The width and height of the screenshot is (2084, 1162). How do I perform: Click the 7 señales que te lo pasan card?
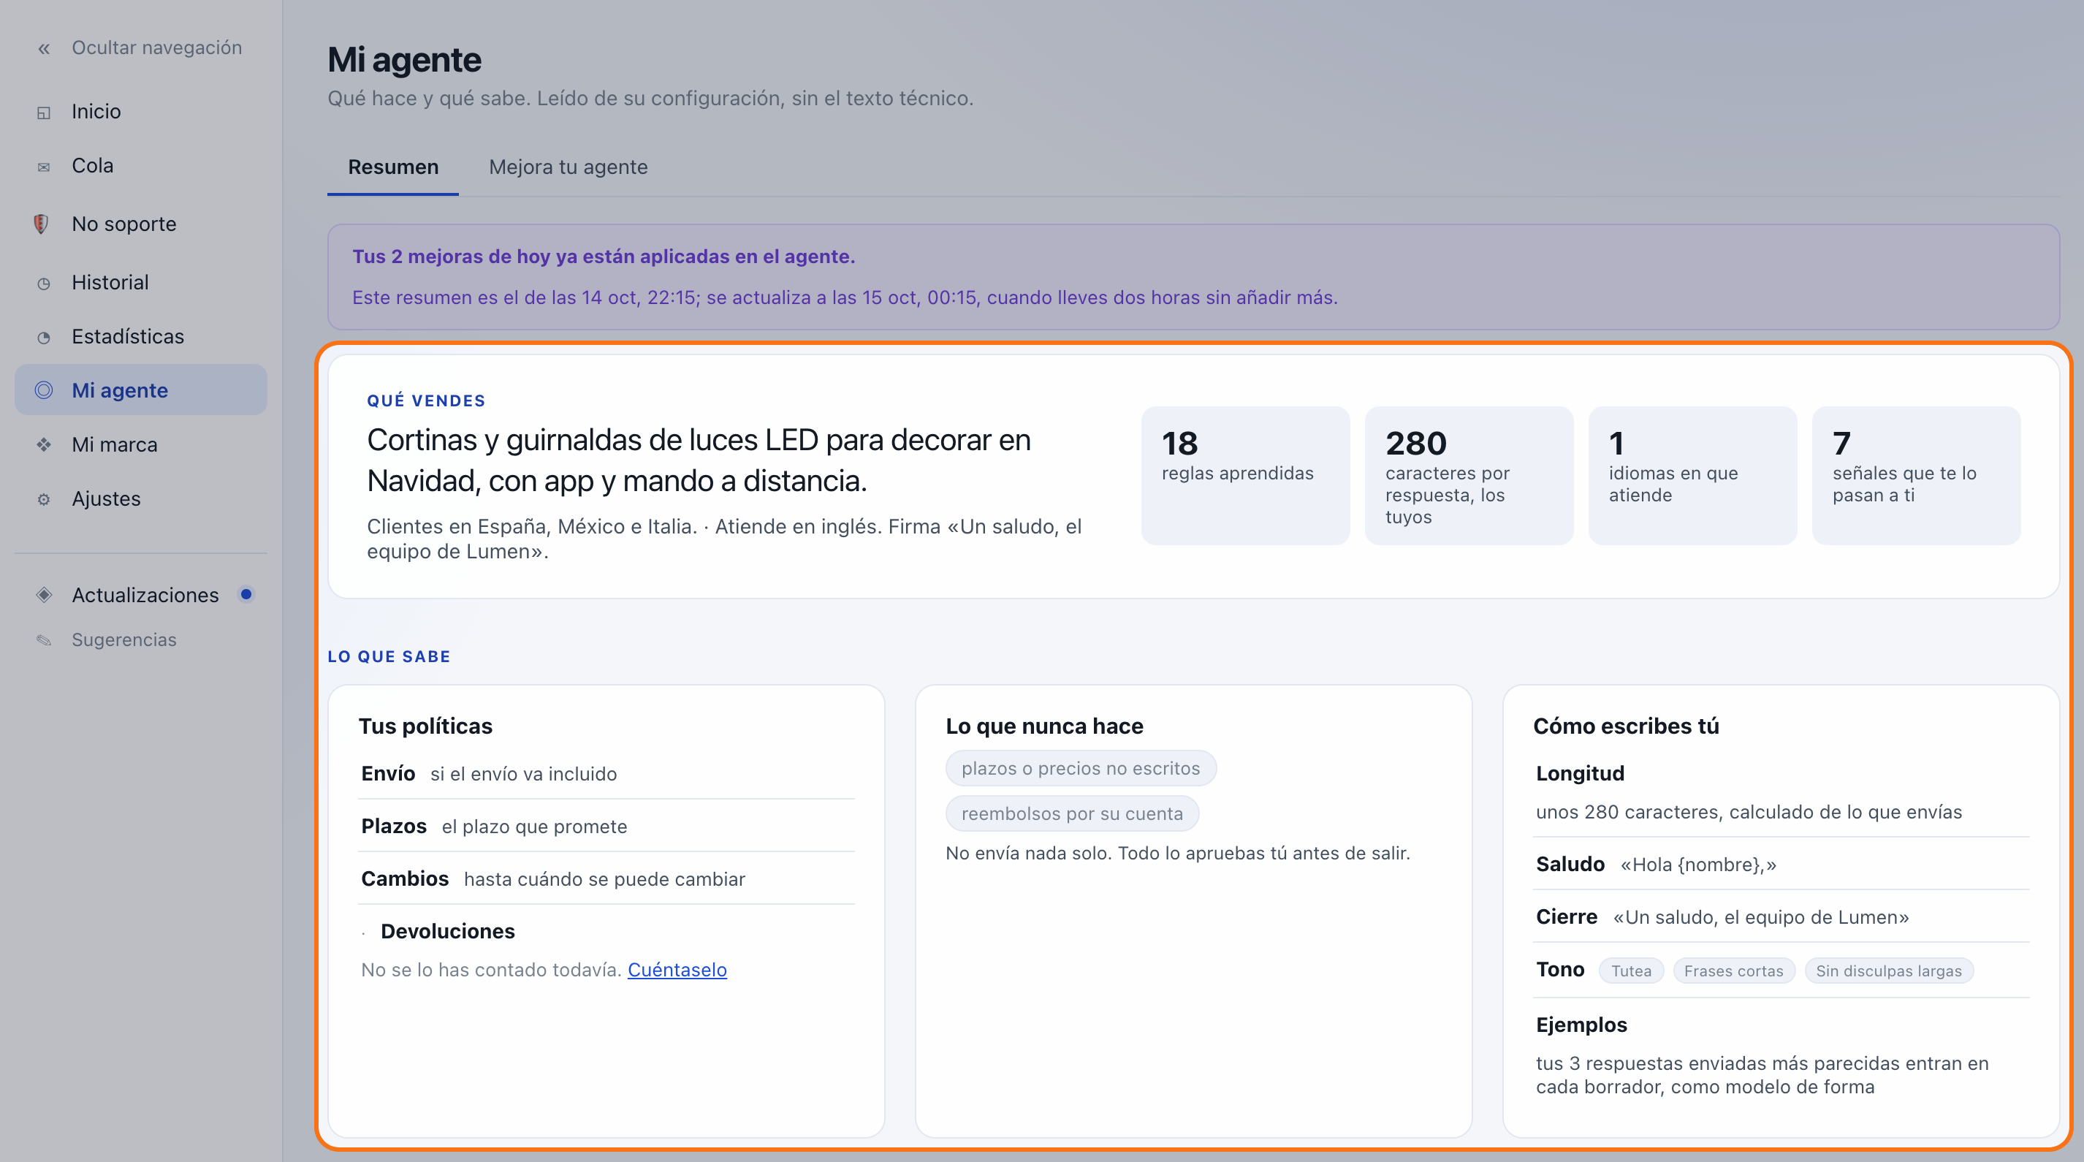[x=1916, y=476]
